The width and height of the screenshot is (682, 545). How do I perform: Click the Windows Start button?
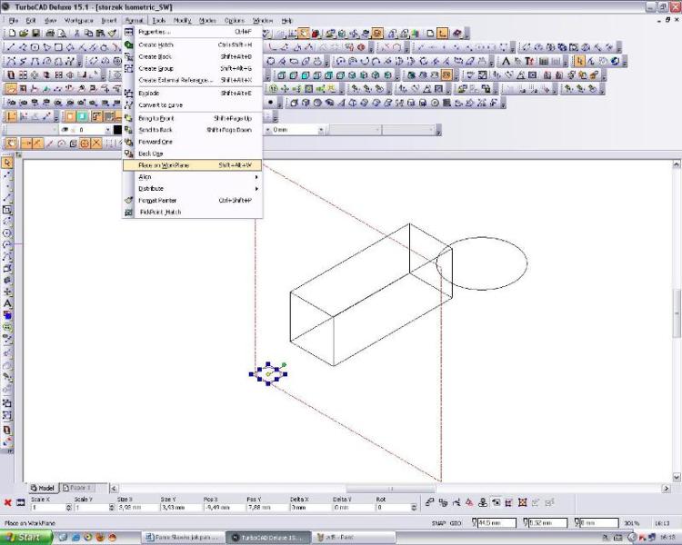click(x=26, y=537)
